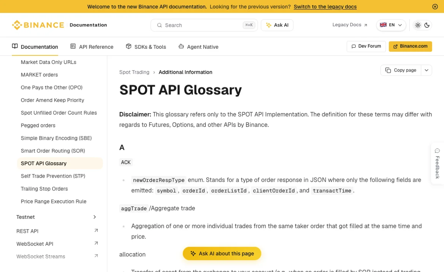Screen dimensions: 444x272
Task: Click the Legacy Docs external arrow icon
Action: point(366,25)
